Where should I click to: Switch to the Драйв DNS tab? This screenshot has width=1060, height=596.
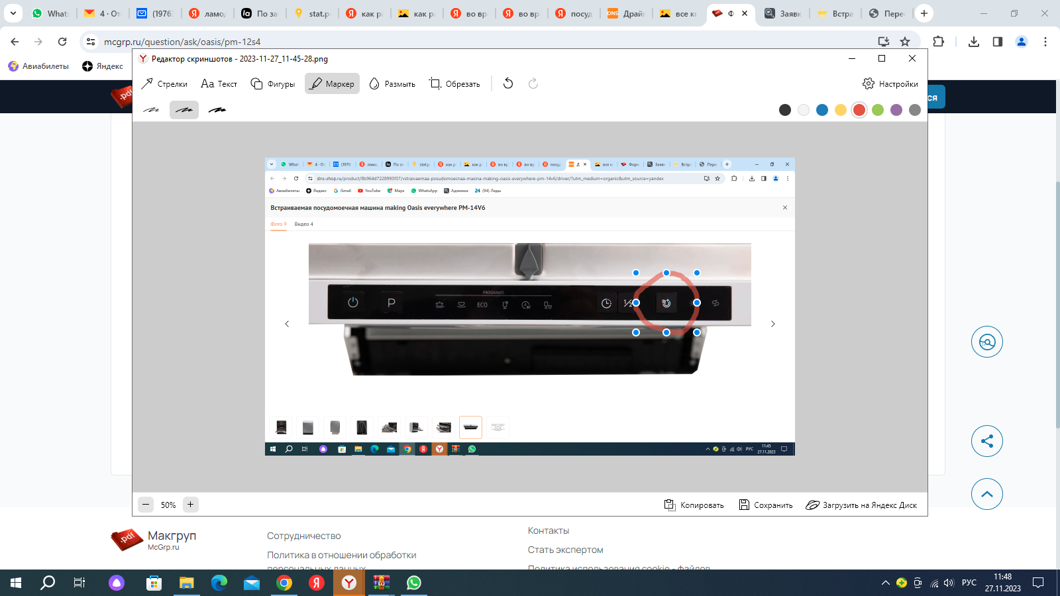(626, 13)
